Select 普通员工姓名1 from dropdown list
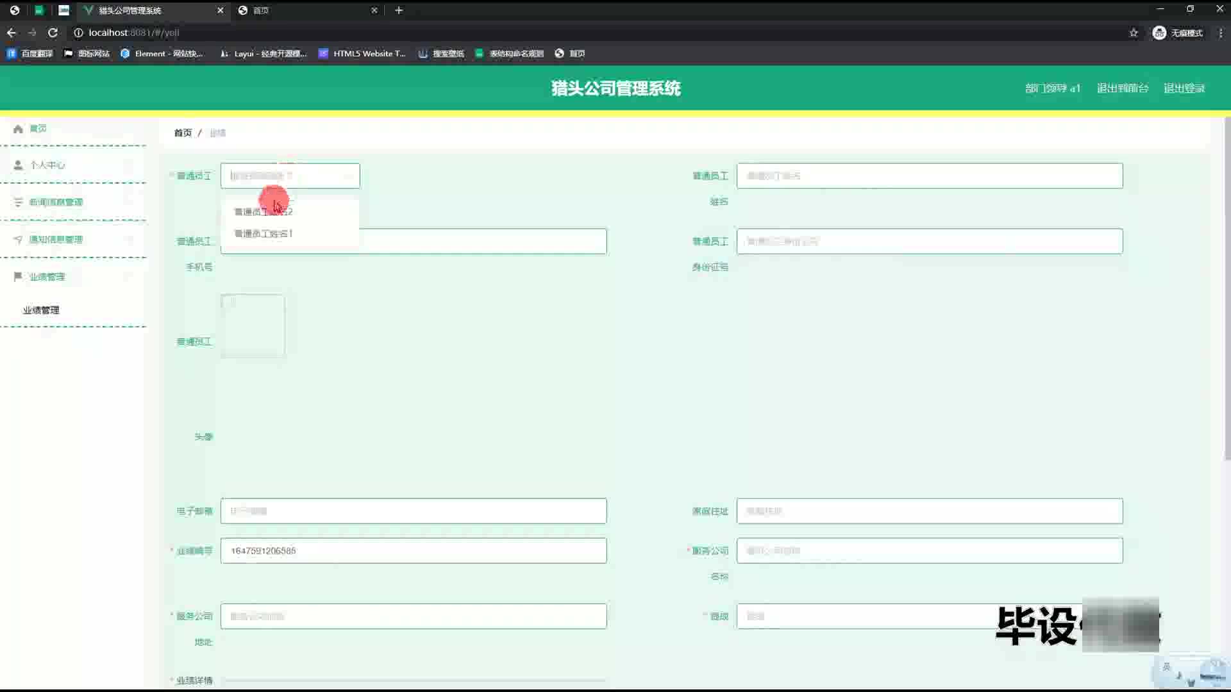This screenshot has width=1231, height=692. 264,234
